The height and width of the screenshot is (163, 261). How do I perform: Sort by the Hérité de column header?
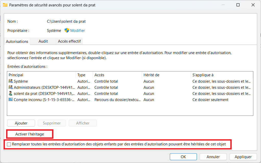(166, 75)
